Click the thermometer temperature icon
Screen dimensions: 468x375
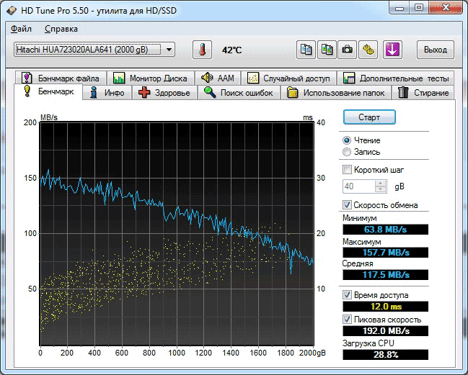202,50
